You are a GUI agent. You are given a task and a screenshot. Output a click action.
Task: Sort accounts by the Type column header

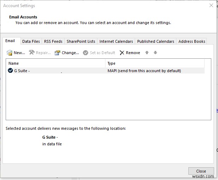click(x=155, y=63)
